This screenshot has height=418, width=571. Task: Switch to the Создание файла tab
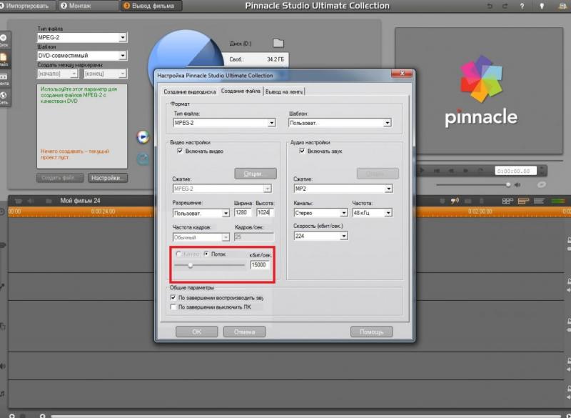pos(241,91)
